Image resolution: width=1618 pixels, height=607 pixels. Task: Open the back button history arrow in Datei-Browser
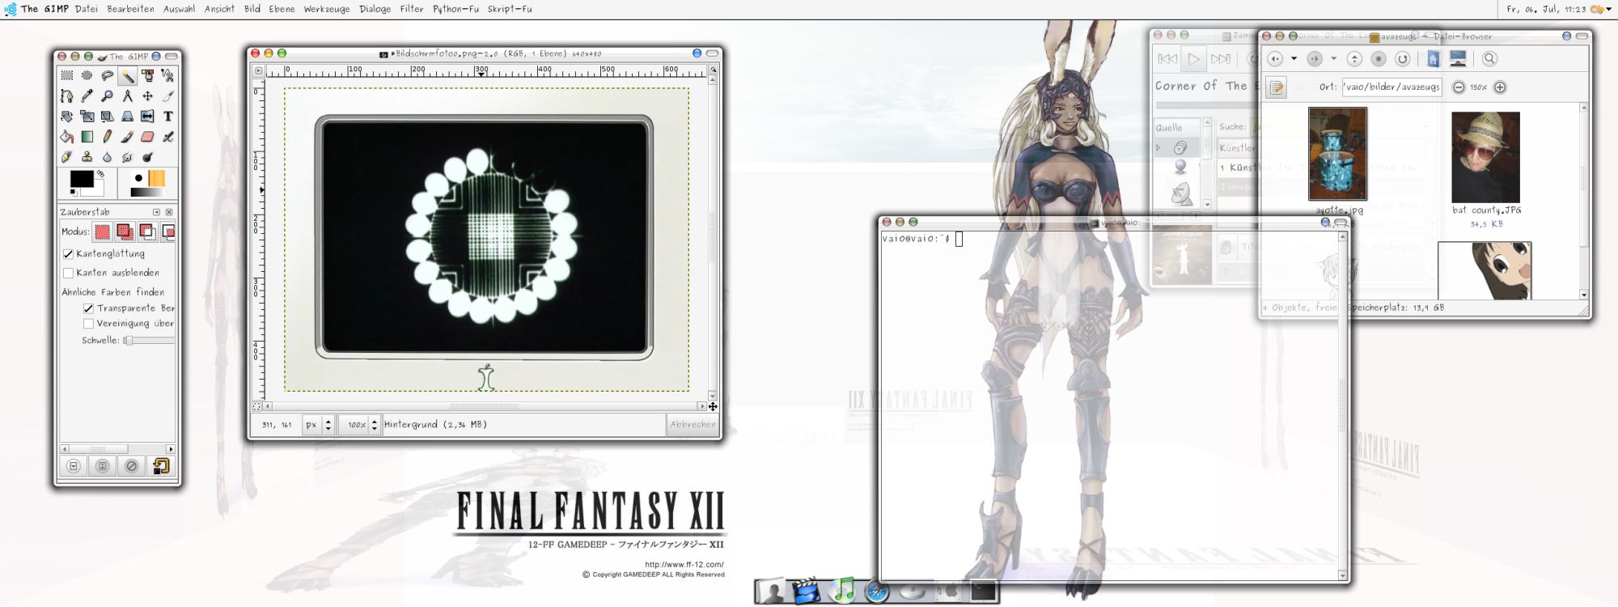[x=1294, y=58]
